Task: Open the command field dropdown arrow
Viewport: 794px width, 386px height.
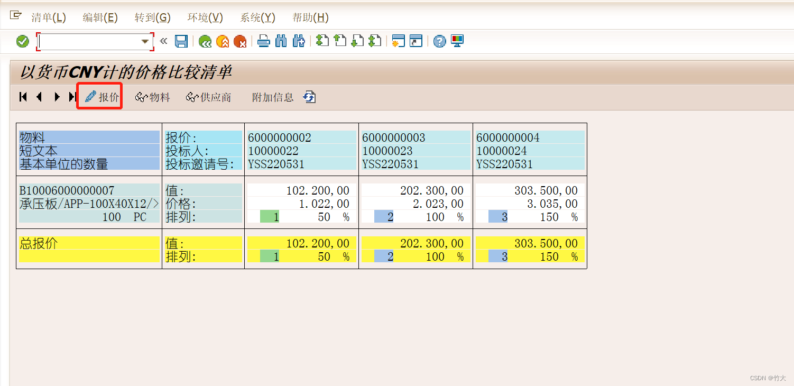Action: [x=144, y=41]
